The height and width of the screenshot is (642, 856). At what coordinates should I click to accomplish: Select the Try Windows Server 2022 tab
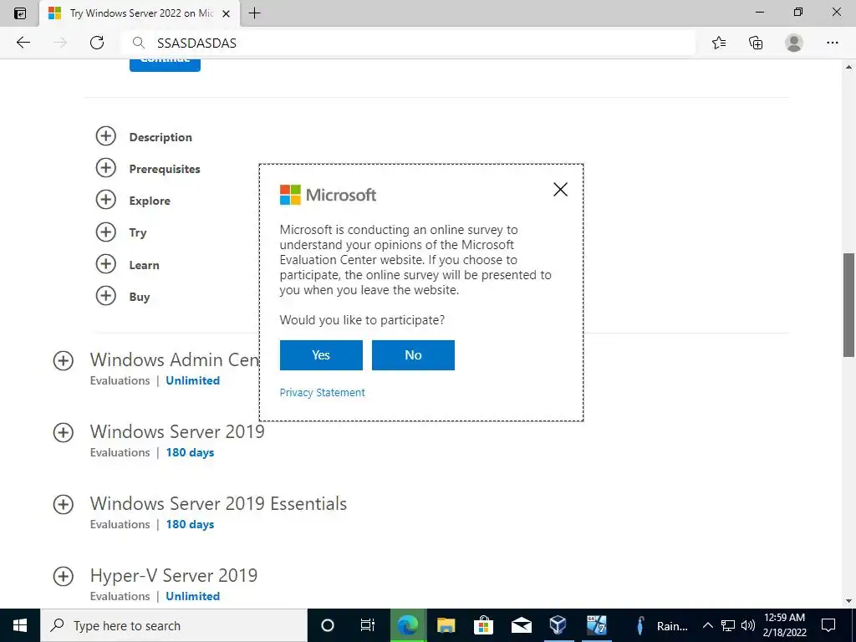click(140, 13)
